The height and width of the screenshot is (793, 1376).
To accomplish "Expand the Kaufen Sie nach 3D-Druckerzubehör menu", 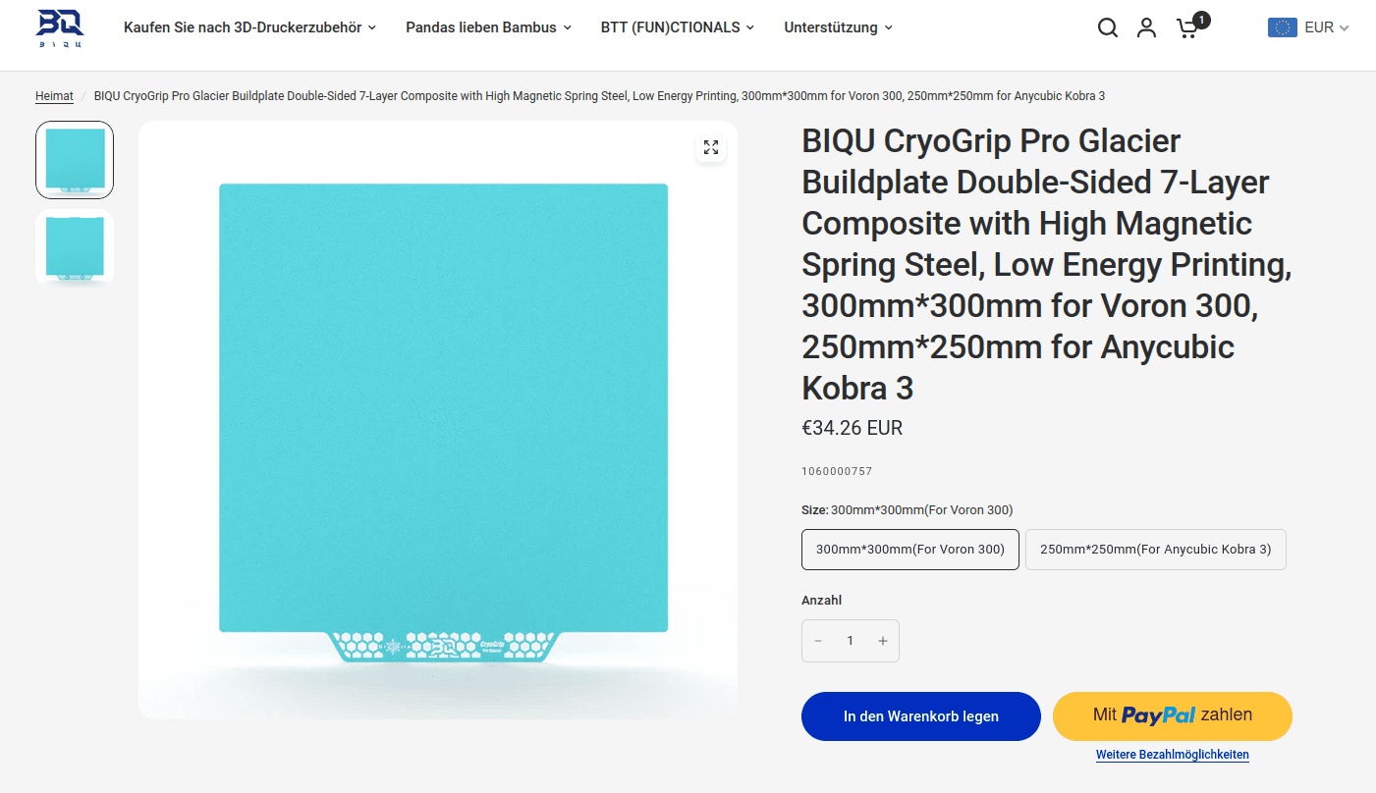I will coord(249,27).
